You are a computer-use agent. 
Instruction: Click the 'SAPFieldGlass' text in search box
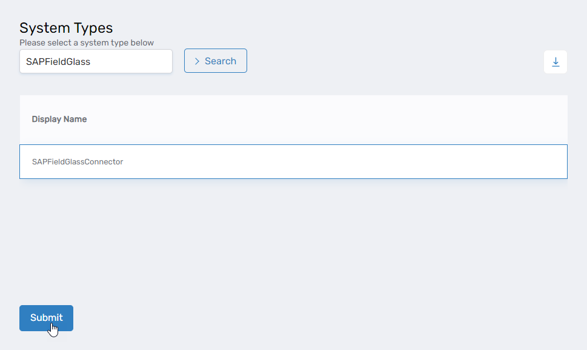point(58,61)
